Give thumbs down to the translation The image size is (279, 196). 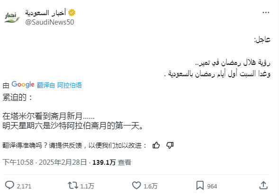(170, 145)
